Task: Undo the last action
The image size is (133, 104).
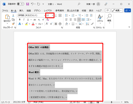Action: tap(32, 4)
